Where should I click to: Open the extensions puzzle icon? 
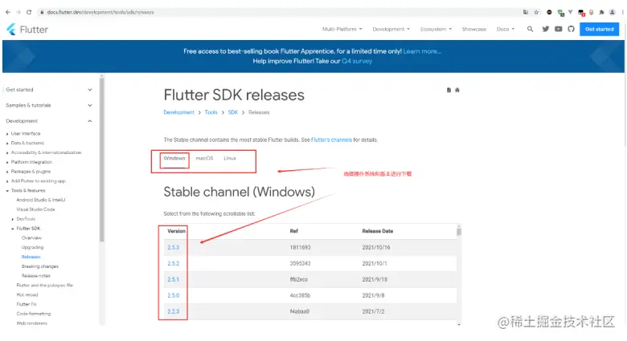coord(601,12)
